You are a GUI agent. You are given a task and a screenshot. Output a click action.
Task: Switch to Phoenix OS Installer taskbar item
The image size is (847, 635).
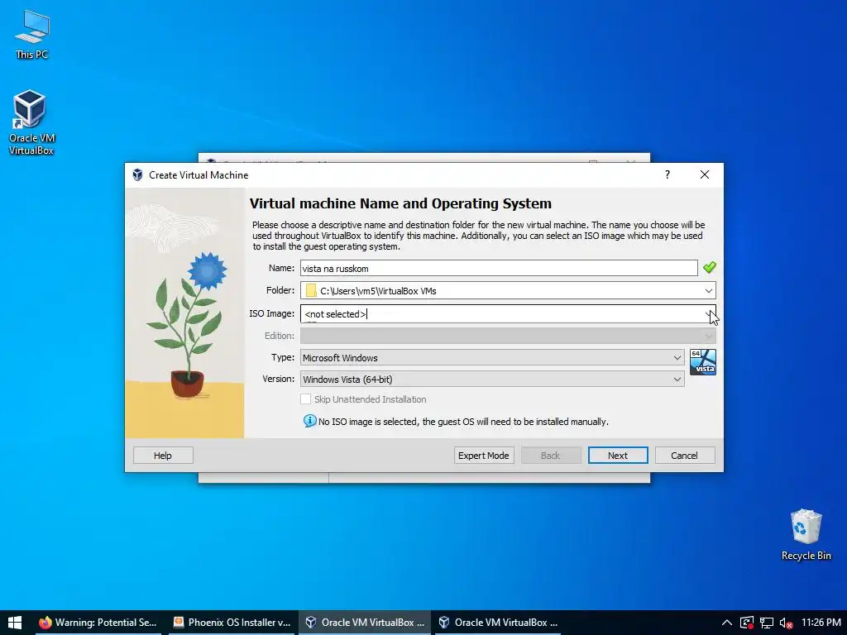232,623
